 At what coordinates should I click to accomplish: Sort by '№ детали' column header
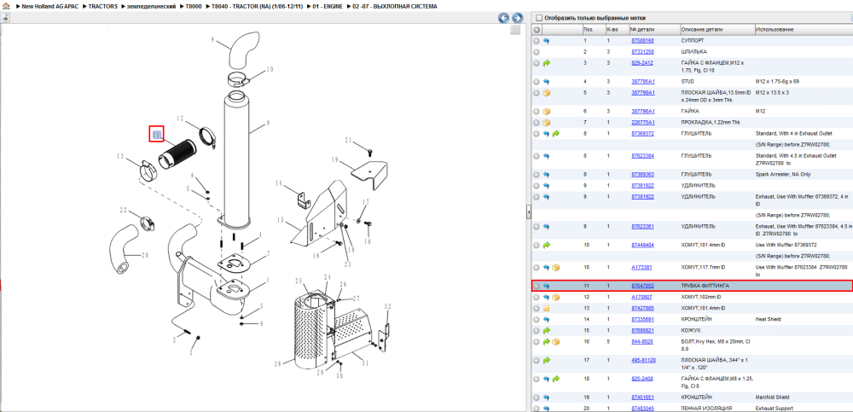(x=654, y=29)
